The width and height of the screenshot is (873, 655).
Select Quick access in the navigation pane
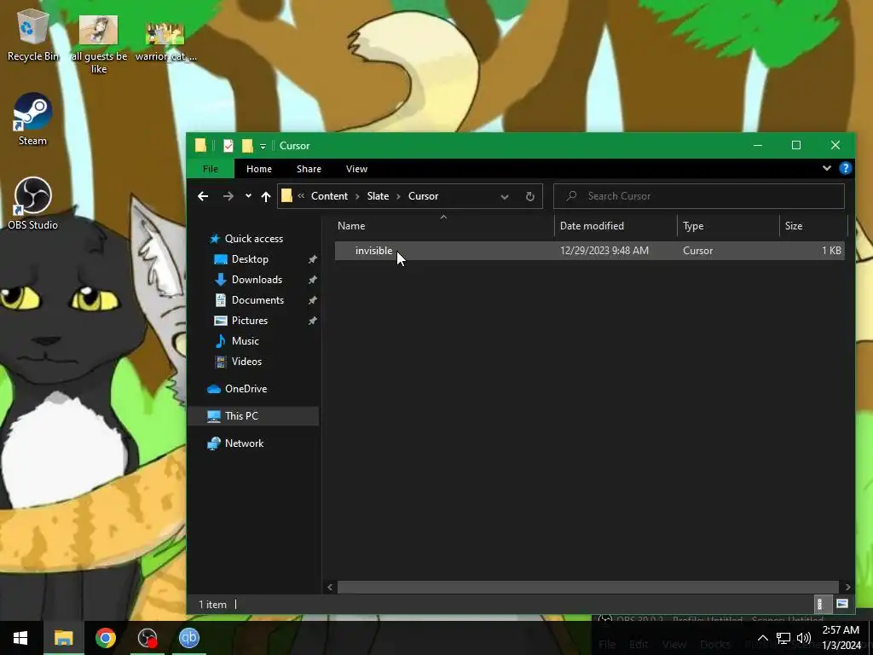[x=253, y=239]
